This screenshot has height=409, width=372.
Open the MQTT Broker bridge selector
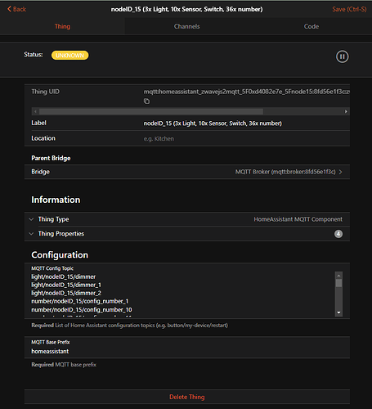(187, 172)
